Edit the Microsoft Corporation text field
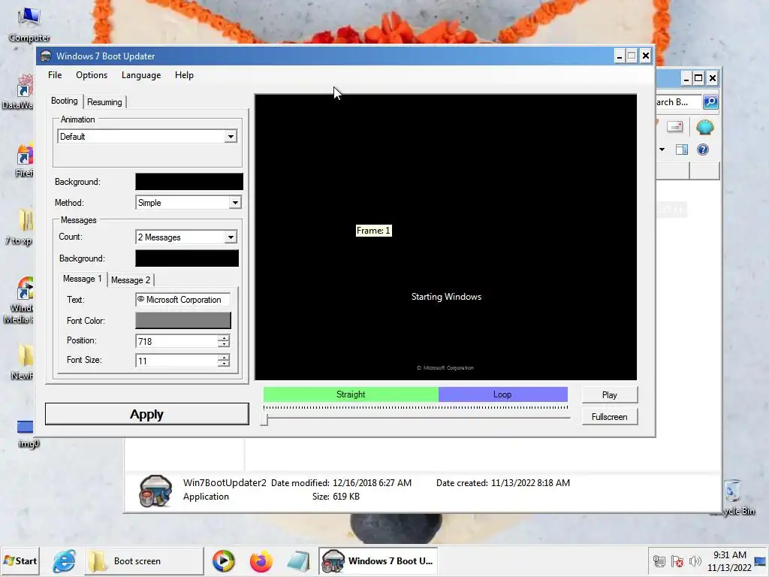Image resolution: width=769 pixels, height=577 pixels. coord(183,300)
